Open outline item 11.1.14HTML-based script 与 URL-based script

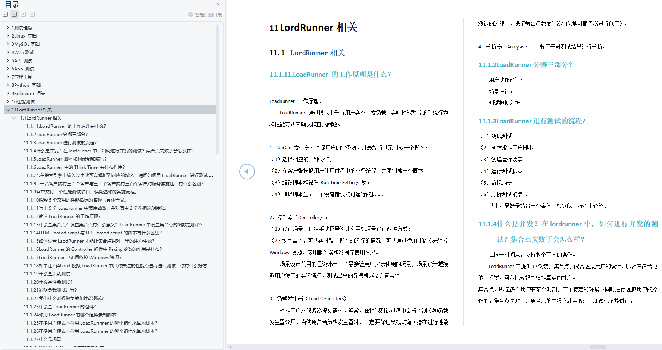click(93, 233)
